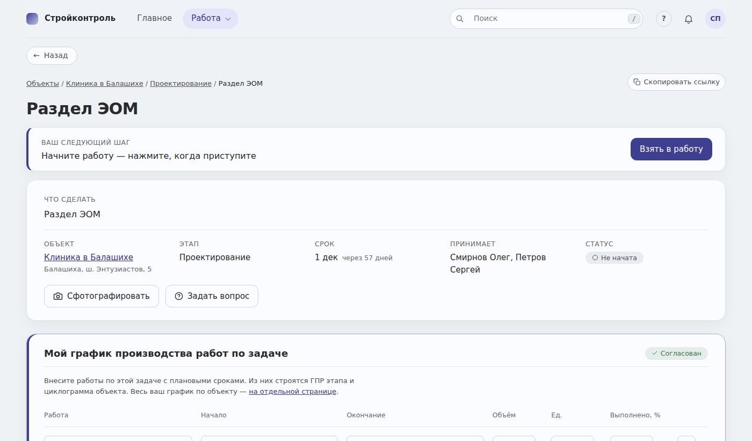Open Клиника в Балашихе breadcrumb link
The height and width of the screenshot is (441, 752).
pyautogui.click(x=105, y=84)
